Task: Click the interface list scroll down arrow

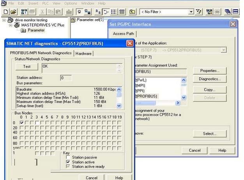Action: coord(184,98)
